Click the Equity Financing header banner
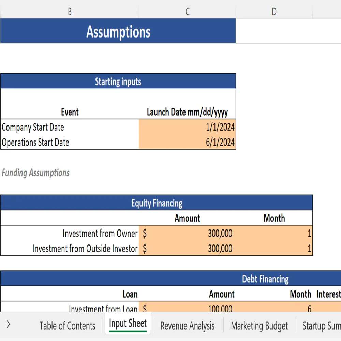The image size is (341, 341). (157, 203)
